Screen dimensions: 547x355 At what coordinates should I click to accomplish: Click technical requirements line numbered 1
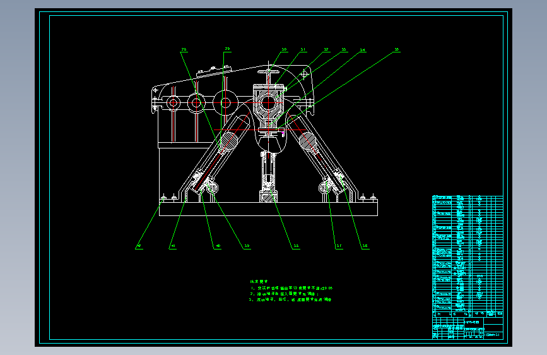click(x=291, y=288)
